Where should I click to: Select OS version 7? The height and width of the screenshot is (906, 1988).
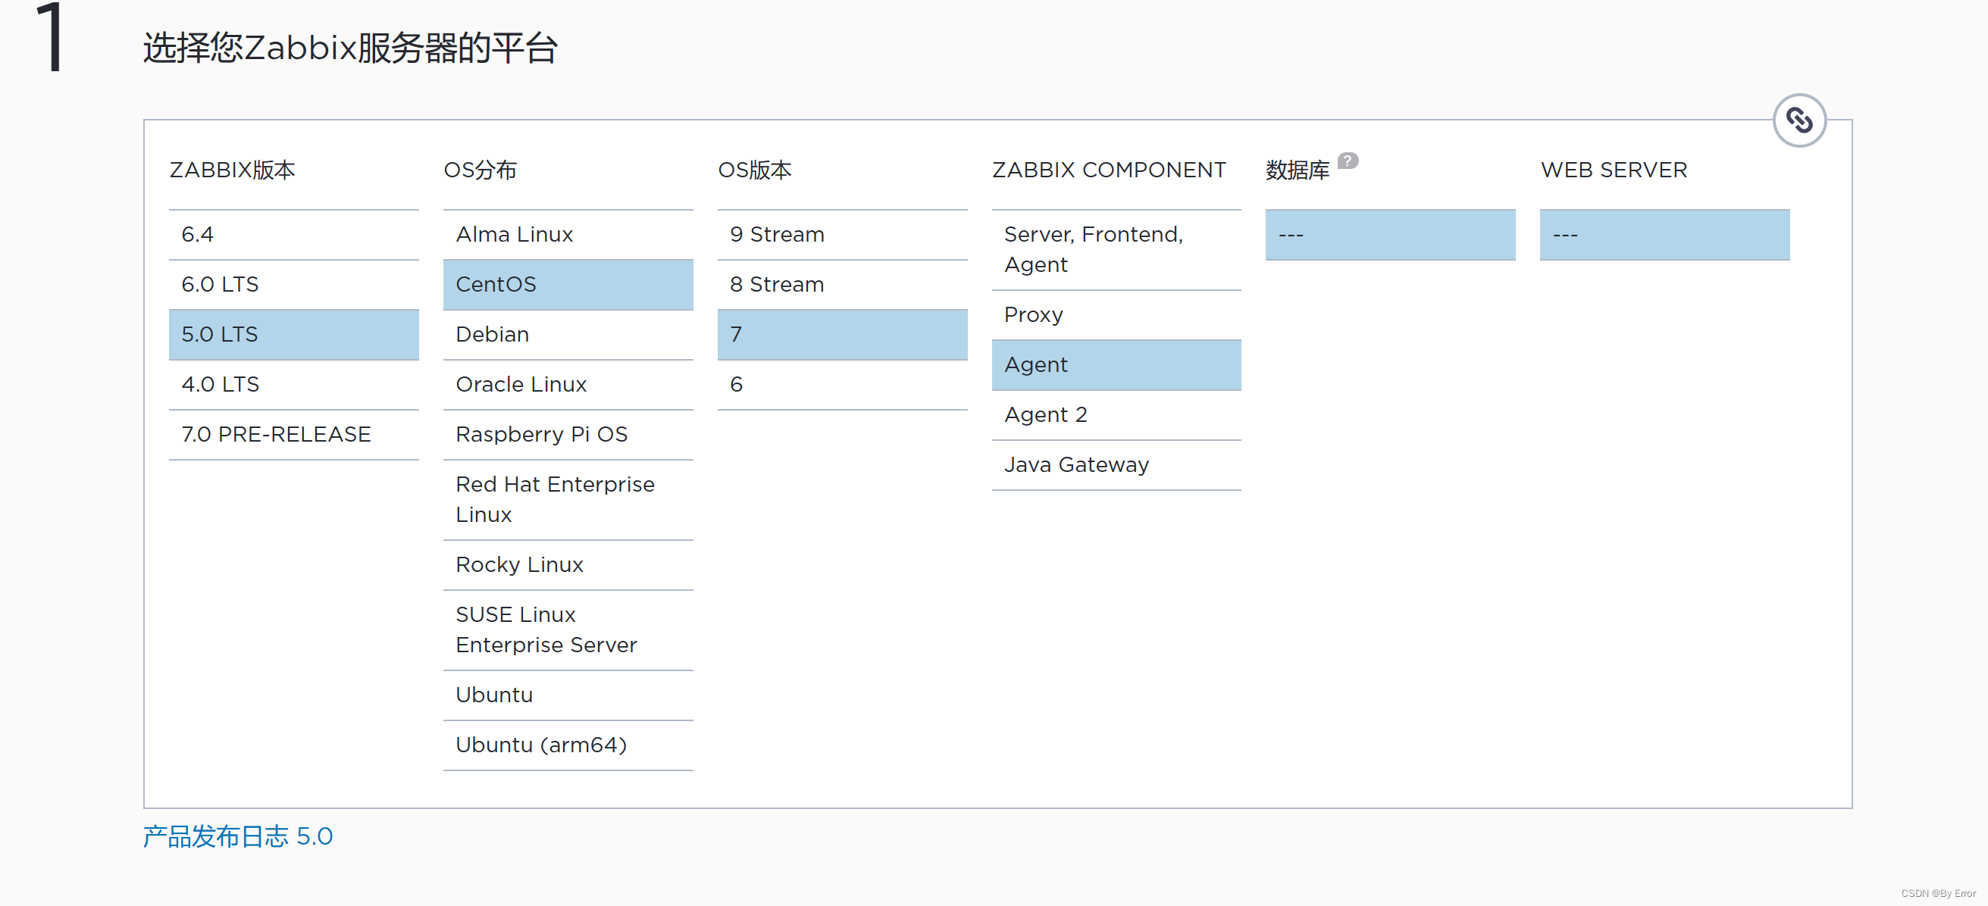click(x=842, y=335)
